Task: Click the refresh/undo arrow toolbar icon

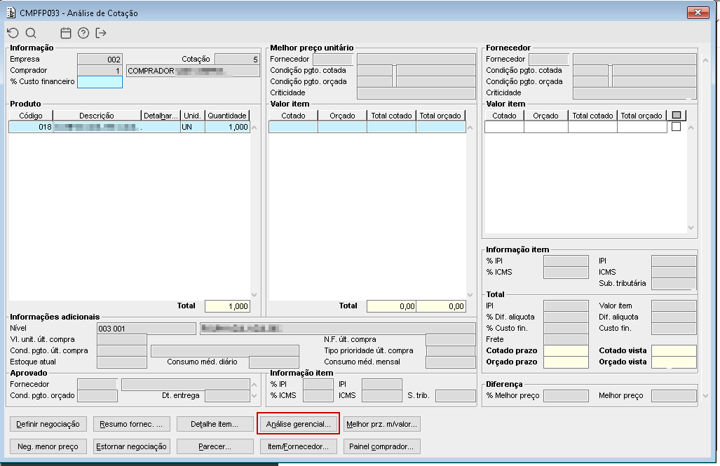Action: click(x=13, y=33)
